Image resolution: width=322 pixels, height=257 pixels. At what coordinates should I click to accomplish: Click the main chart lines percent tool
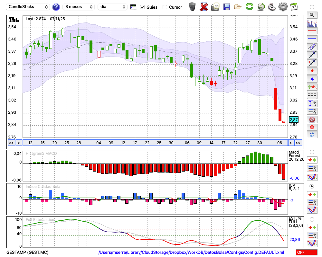[x=312, y=111]
